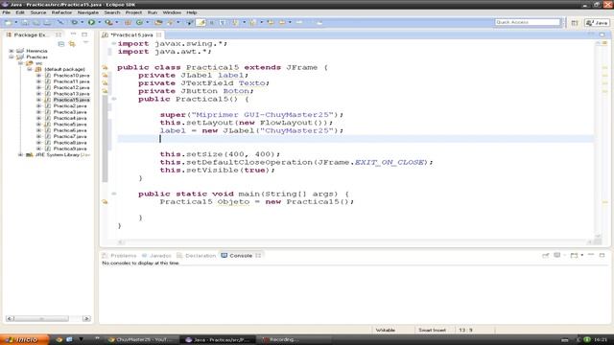
Task: Click the Print toolbar icon
Action: tap(47, 23)
